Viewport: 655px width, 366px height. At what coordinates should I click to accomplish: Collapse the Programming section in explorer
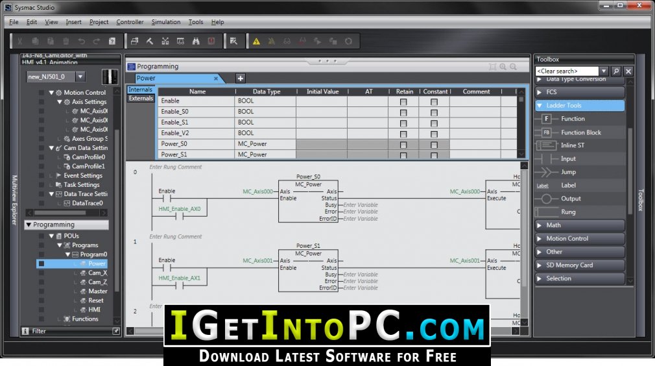29,225
